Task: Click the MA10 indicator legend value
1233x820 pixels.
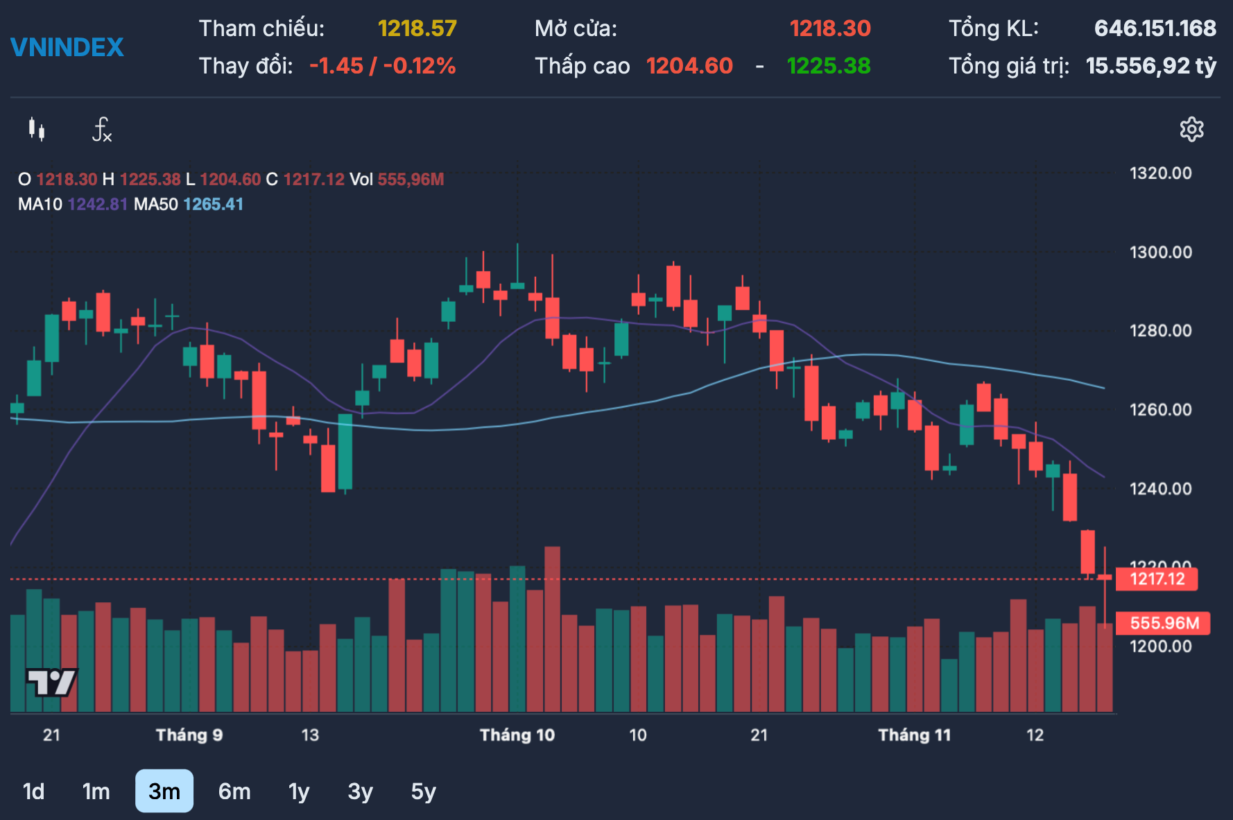Action: click(97, 204)
